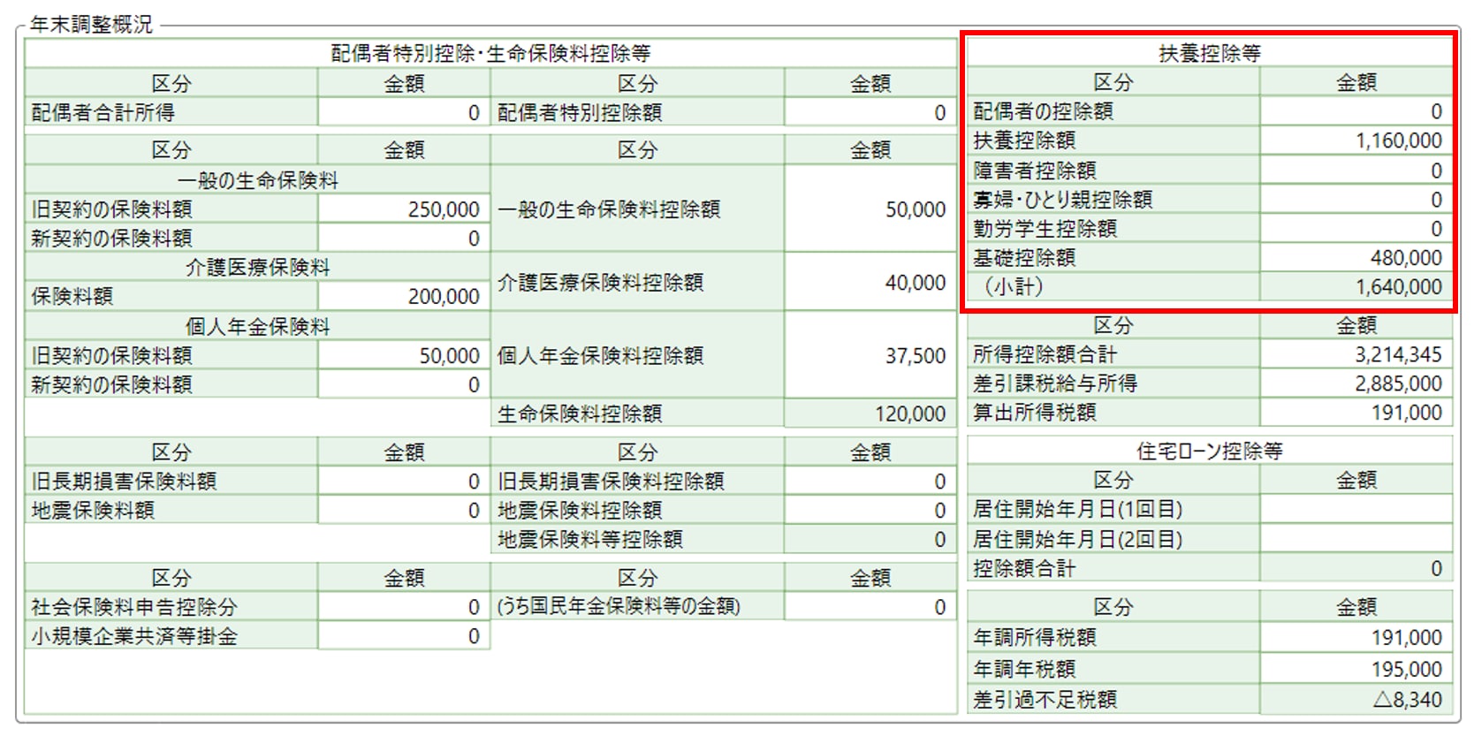1474x736 pixels.
Task: Select 一般の生命保険料控除額 value 50,000
Action: (x=870, y=209)
